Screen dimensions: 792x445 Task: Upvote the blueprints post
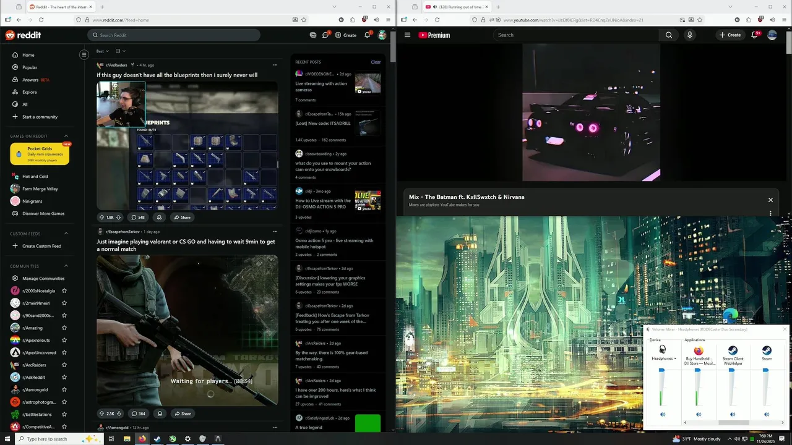point(102,217)
